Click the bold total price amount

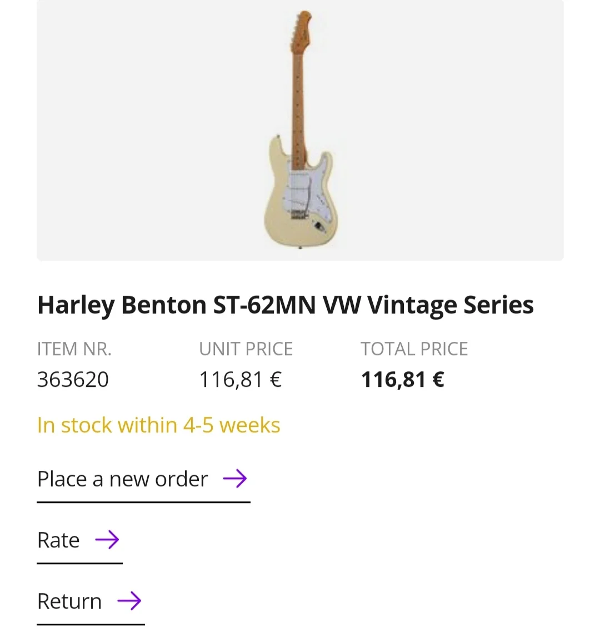[402, 380]
